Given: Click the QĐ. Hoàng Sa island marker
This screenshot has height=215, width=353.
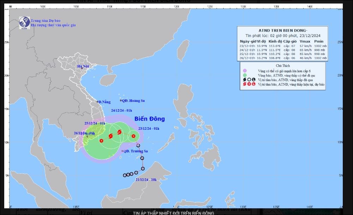Looking at the screenshot, I should 121,100.
